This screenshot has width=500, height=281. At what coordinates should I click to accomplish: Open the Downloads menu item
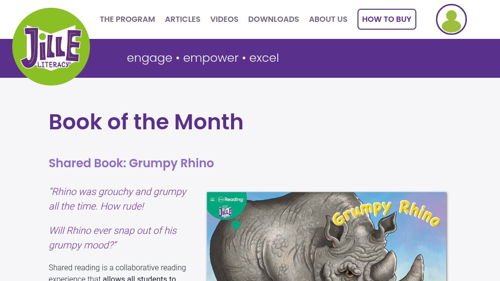pyautogui.click(x=273, y=19)
